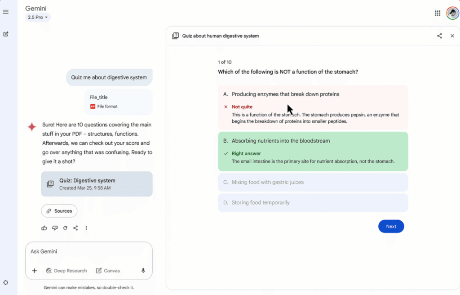This screenshot has width=460, height=295.
Task: Select answer B about absorbing nutrients
Action: coord(313,151)
